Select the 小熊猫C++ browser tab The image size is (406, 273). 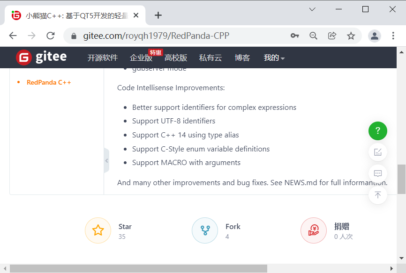pyautogui.click(x=75, y=15)
